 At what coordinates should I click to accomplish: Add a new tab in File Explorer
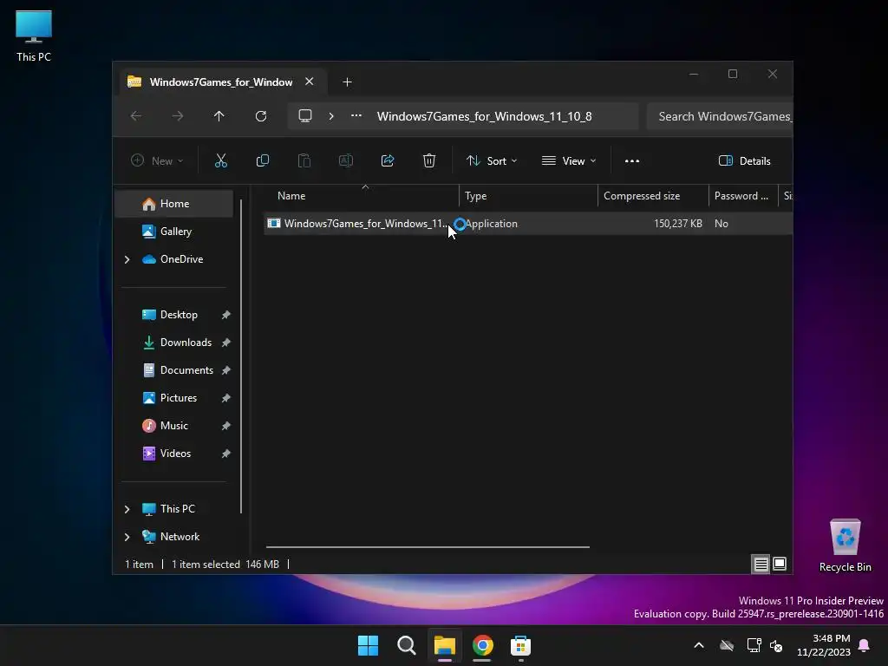[x=347, y=82]
